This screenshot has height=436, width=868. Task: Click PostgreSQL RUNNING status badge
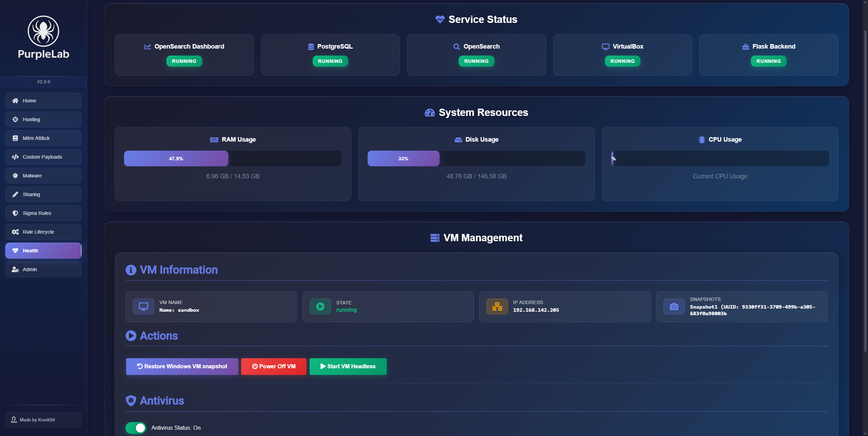pos(330,61)
